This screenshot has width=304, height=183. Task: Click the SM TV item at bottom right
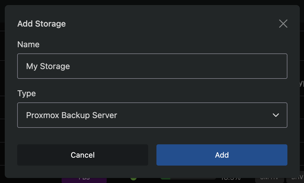coord(270,178)
